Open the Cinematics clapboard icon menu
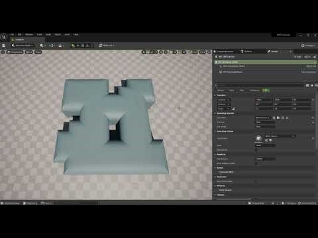This screenshot has height=238, width=318. 61,46
